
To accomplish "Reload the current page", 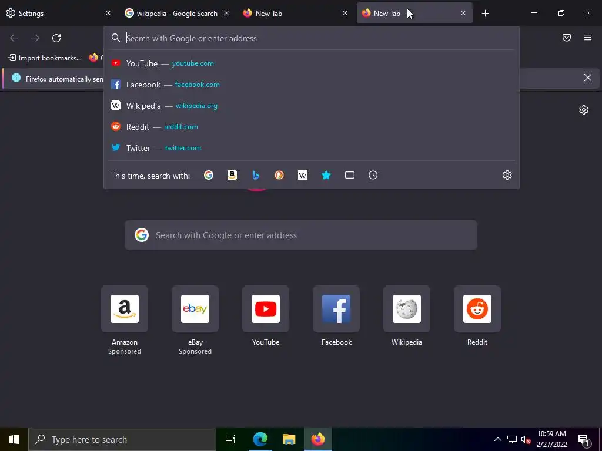I will point(56,38).
